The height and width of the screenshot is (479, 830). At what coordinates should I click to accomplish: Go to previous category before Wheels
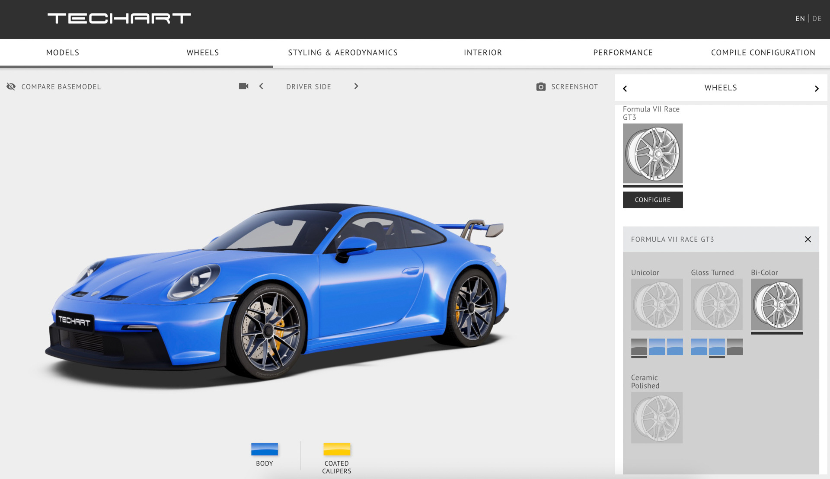625,89
